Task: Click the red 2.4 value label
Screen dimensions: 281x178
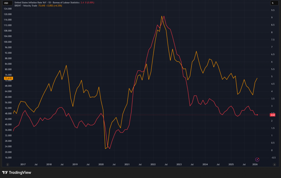Action: (x=273, y=115)
